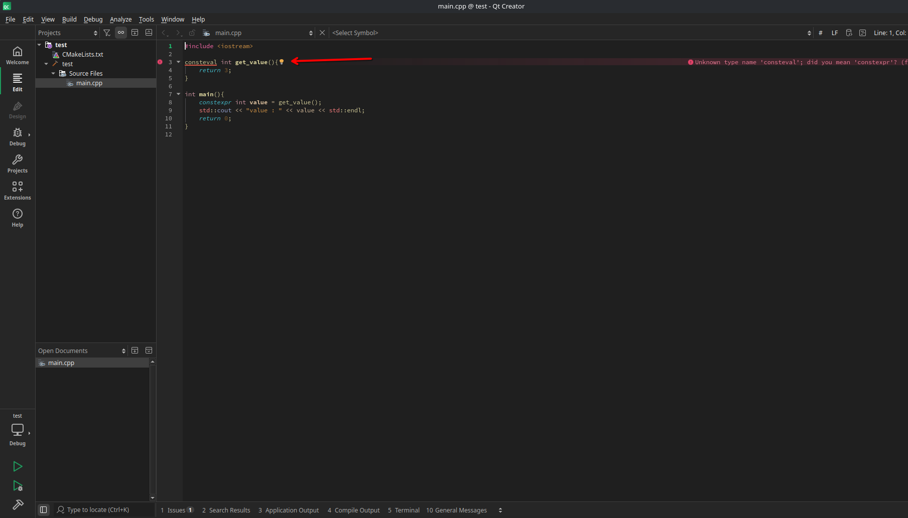Open the Application Output pane
The width and height of the screenshot is (908, 518).
click(x=289, y=510)
